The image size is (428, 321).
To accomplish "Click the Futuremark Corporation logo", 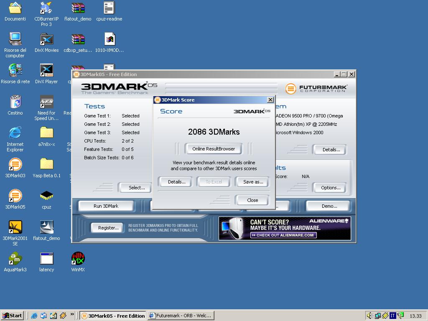I will pyautogui.click(x=316, y=89).
